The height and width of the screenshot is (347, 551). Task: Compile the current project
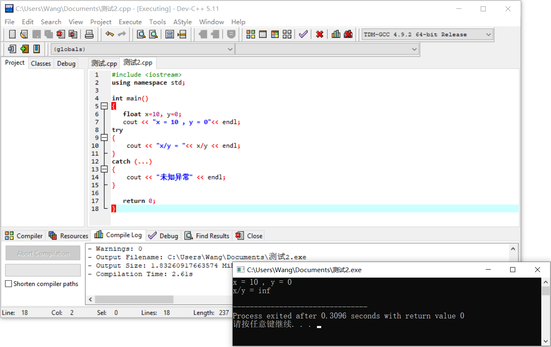[250, 34]
